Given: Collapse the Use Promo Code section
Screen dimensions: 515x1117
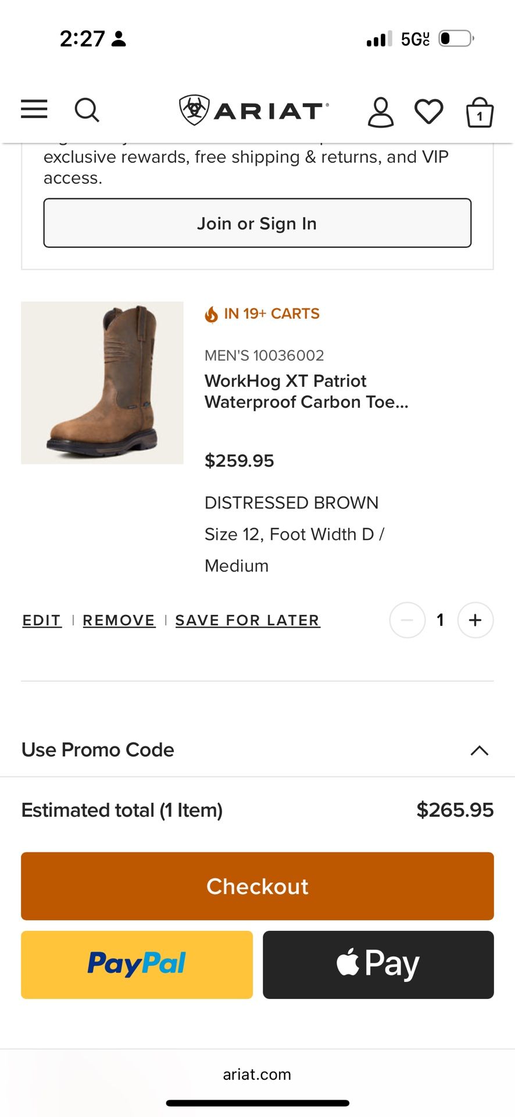Looking at the screenshot, I should tap(478, 750).
